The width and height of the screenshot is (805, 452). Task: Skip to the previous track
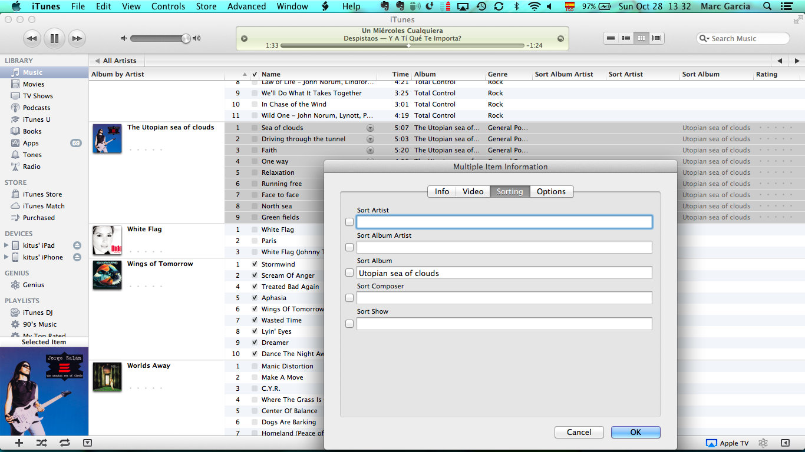pos(32,39)
